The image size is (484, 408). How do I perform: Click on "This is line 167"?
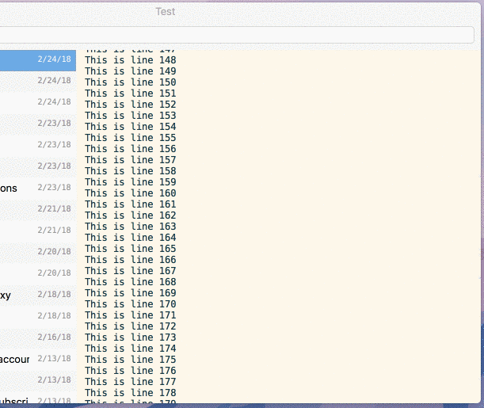click(x=131, y=271)
